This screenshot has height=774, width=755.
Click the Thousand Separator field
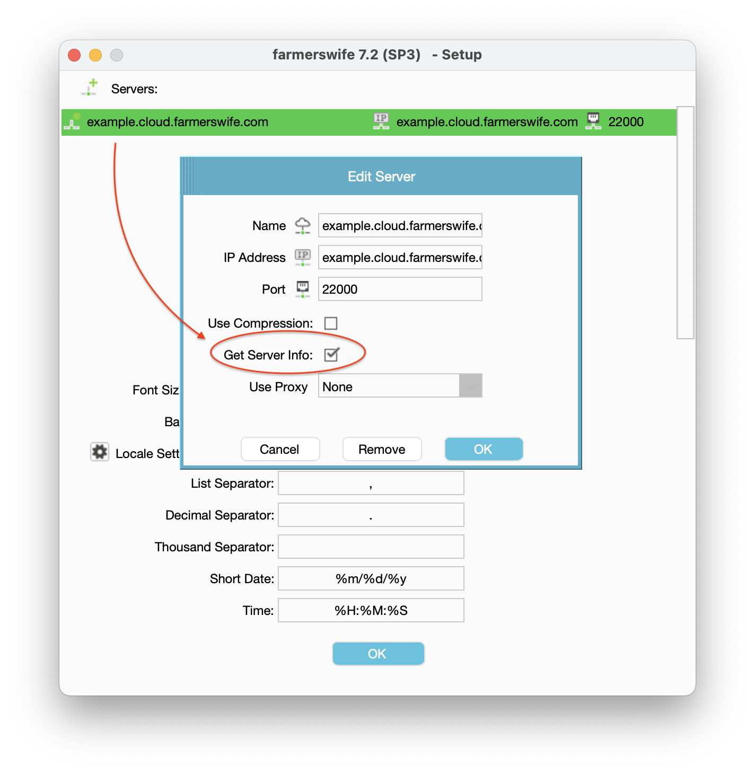pos(371,547)
